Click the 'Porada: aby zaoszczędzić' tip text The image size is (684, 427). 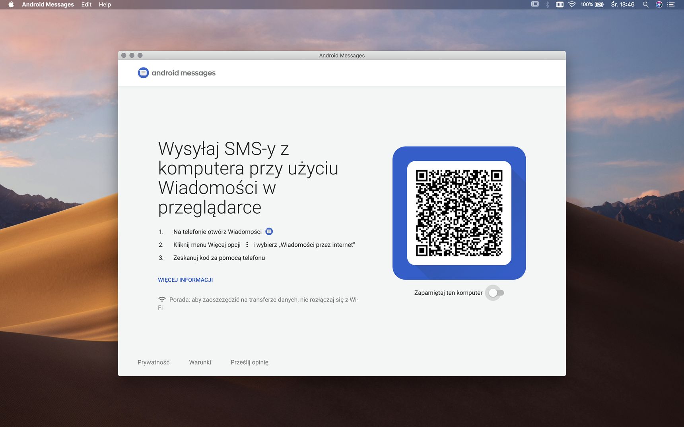258,303
